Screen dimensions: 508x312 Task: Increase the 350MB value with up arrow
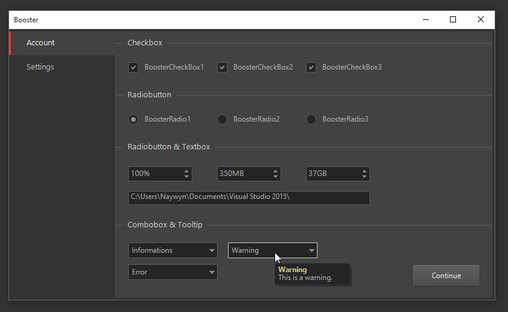pos(276,171)
